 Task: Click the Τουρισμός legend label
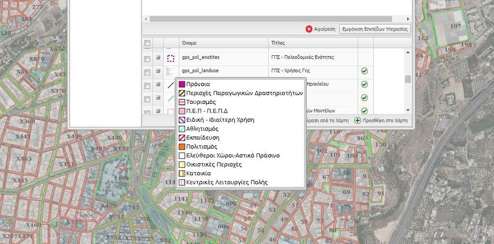click(x=201, y=102)
